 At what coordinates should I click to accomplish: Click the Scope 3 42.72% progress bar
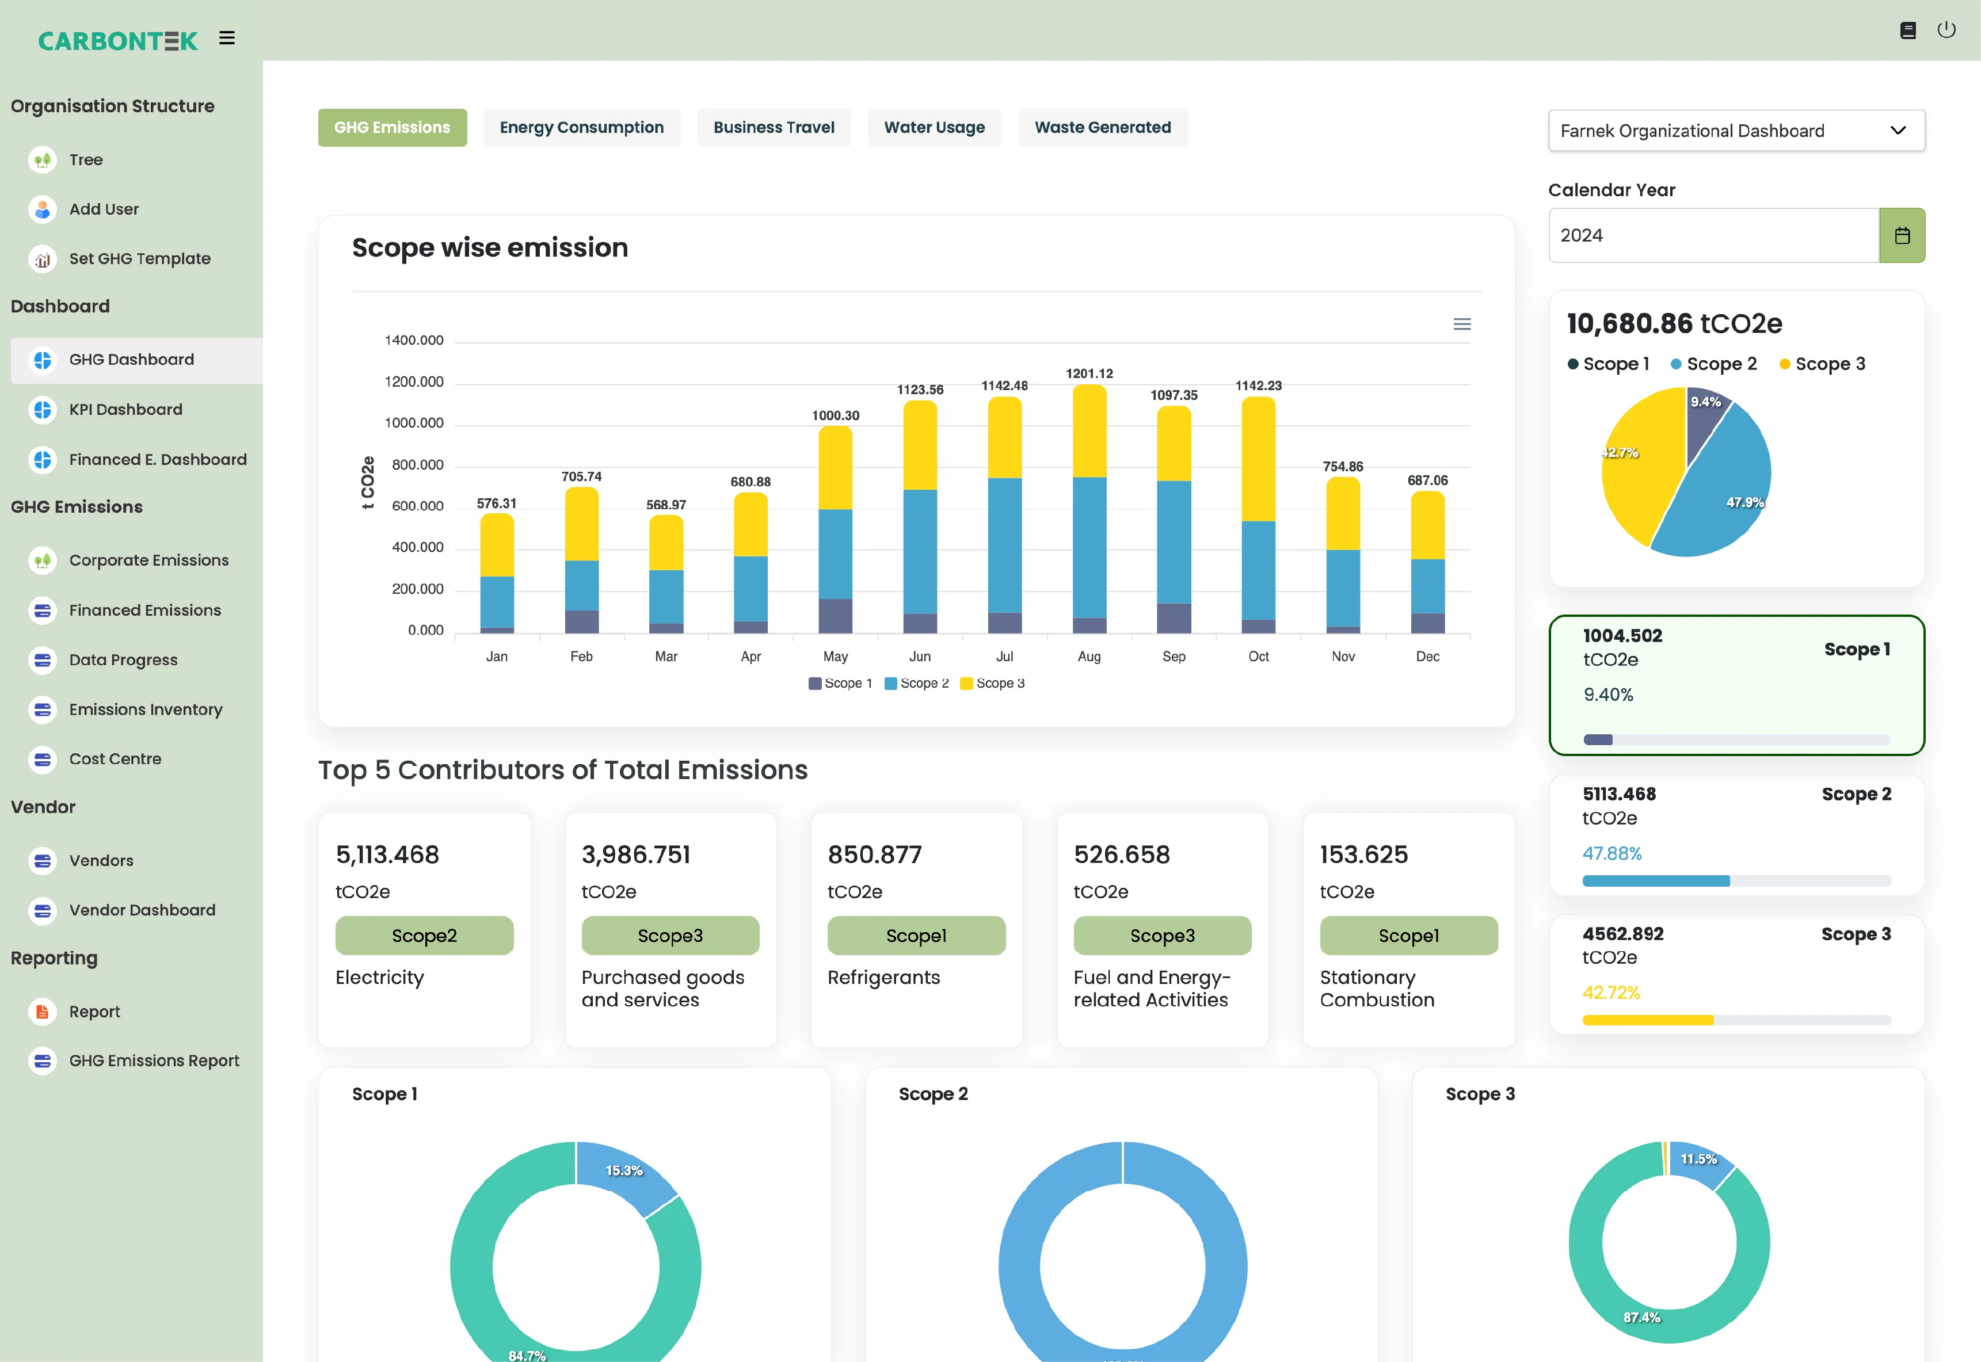coord(1737,1021)
